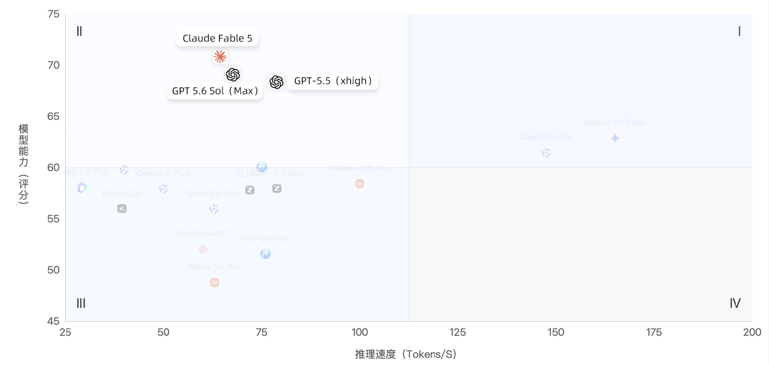Select the GPT 5.6 Sol (Max) data point icon
Screen dimensions: 769x376
coord(233,75)
